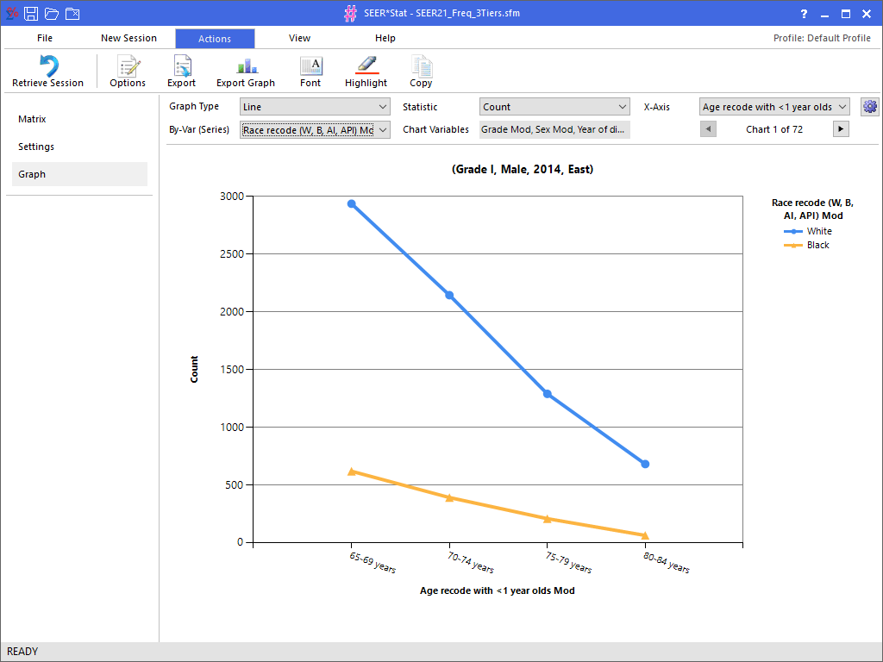Click the save icon in title bar
The height and width of the screenshot is (662, 883).
tap(31, 13)
